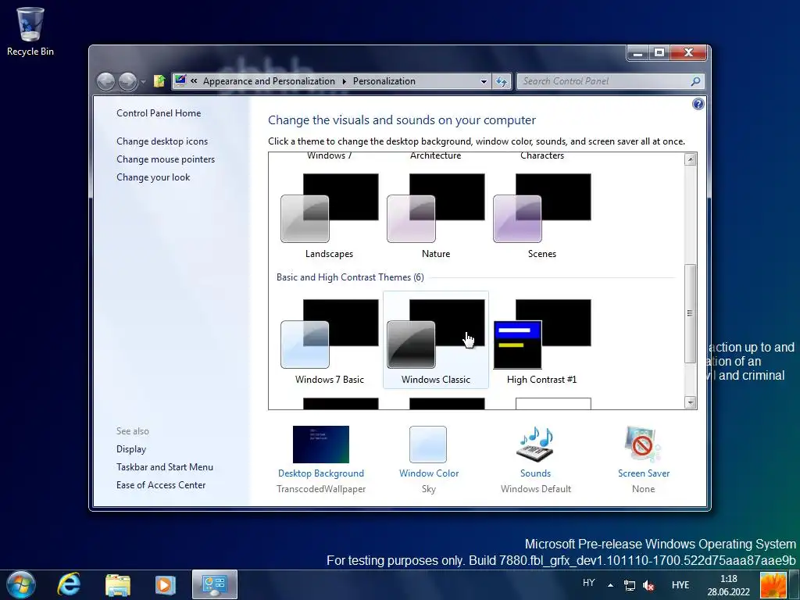Open the Recycle Bin desktop icon
The width and height of the screenshot is (800, 600).
click(30, 30)
